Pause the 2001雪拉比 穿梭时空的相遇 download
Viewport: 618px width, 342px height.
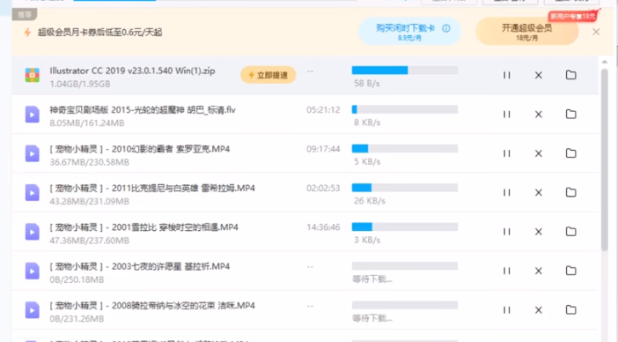coord(506,232)
